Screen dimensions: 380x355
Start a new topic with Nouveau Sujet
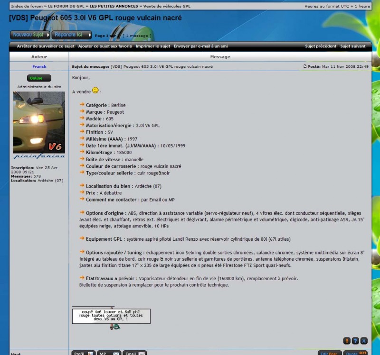coord(30,35)
